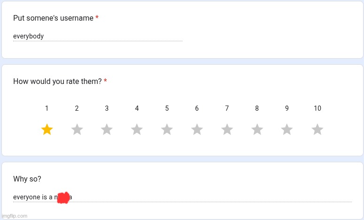Click the "How would you rate them?" question title

click(57, 82)
